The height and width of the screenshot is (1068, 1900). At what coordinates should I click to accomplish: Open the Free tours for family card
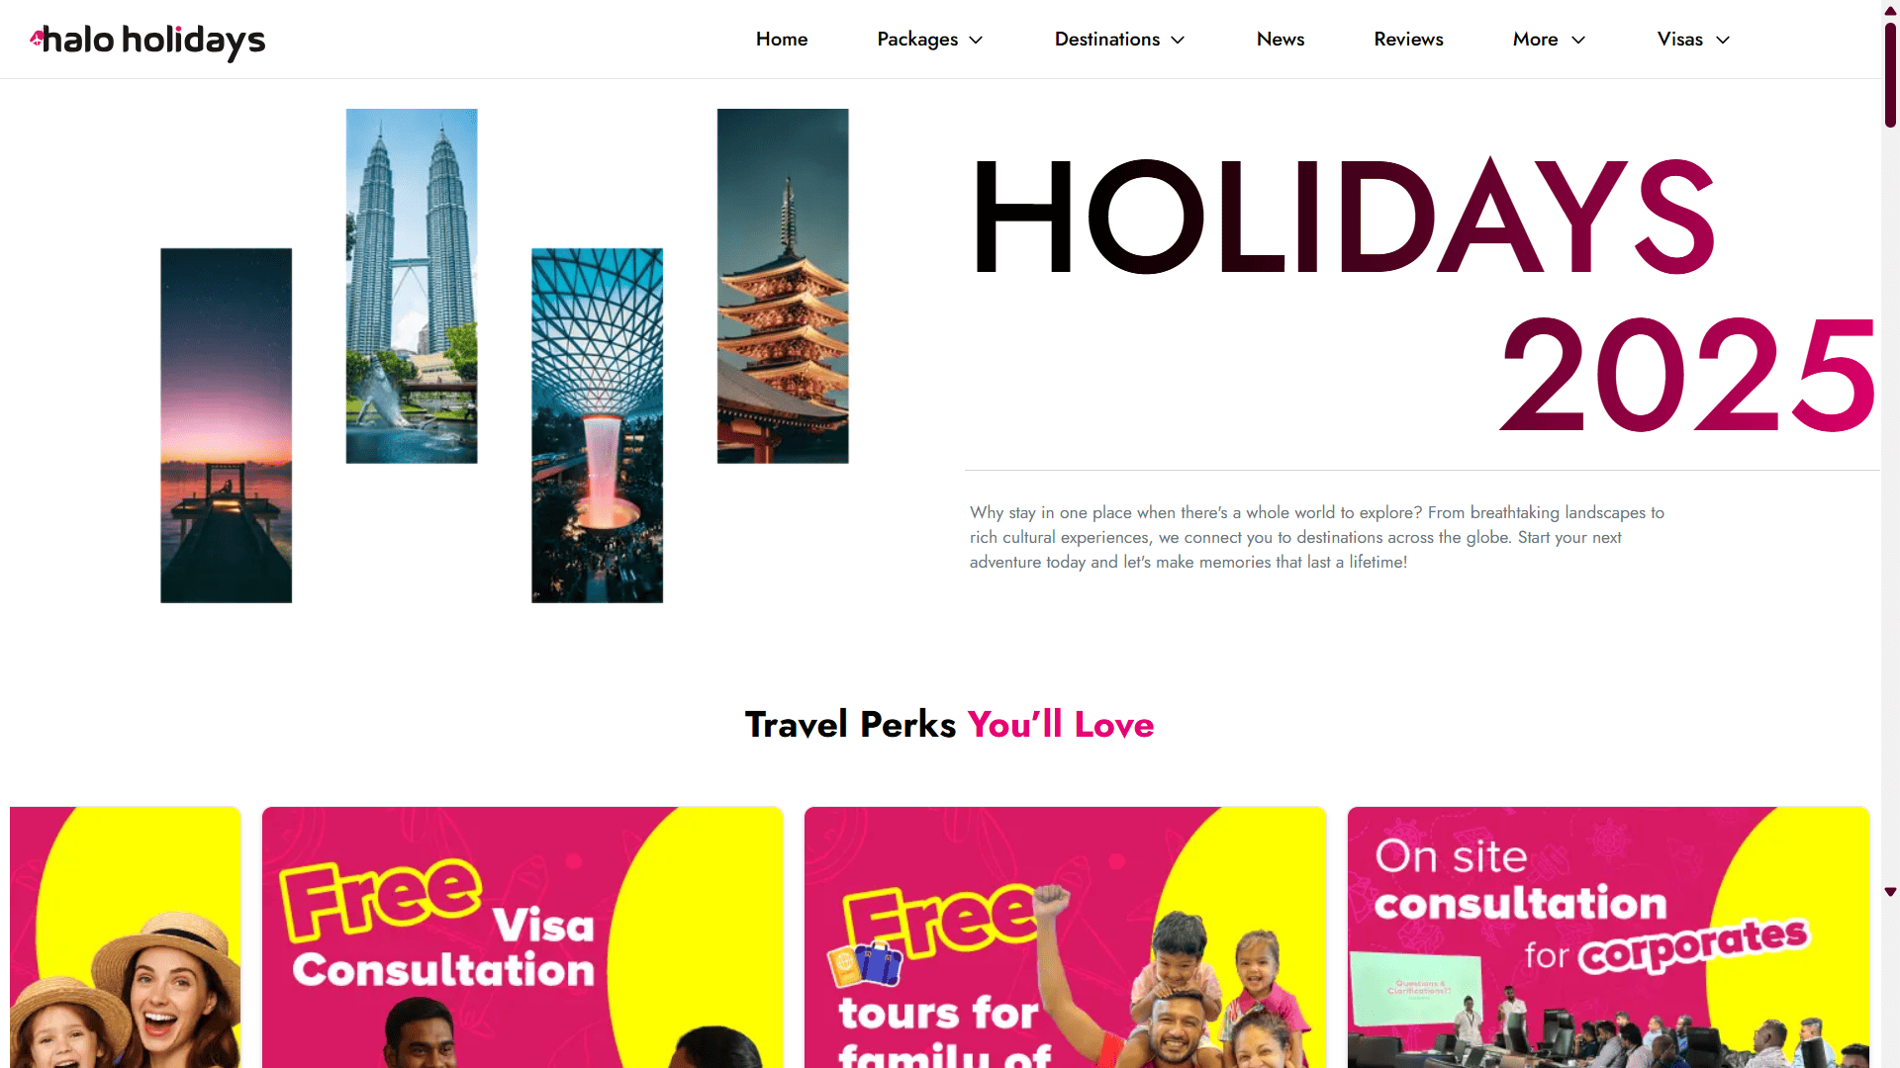[1065, 937]
